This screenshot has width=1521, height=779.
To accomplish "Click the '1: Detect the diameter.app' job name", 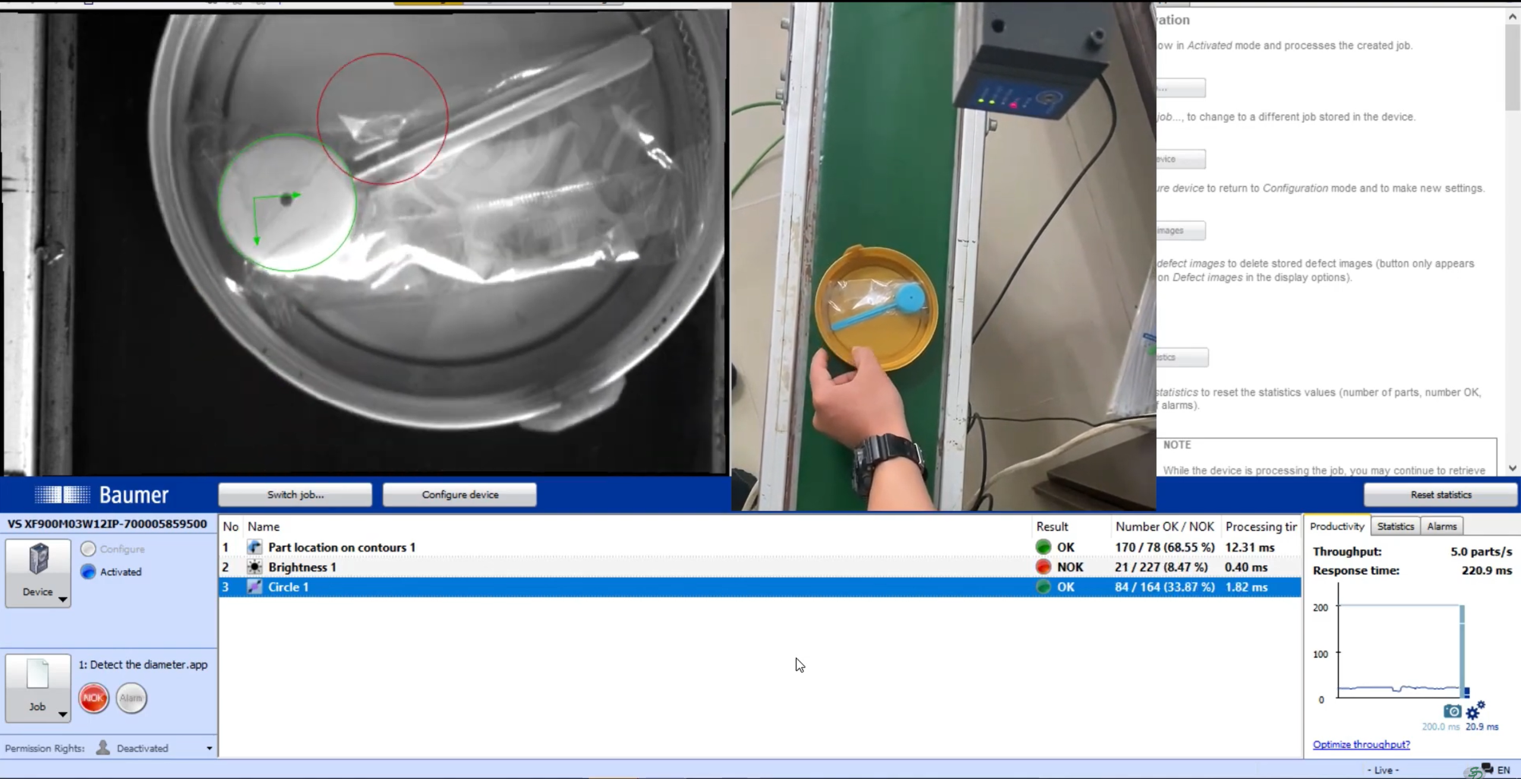I will (x=143, y=664).
